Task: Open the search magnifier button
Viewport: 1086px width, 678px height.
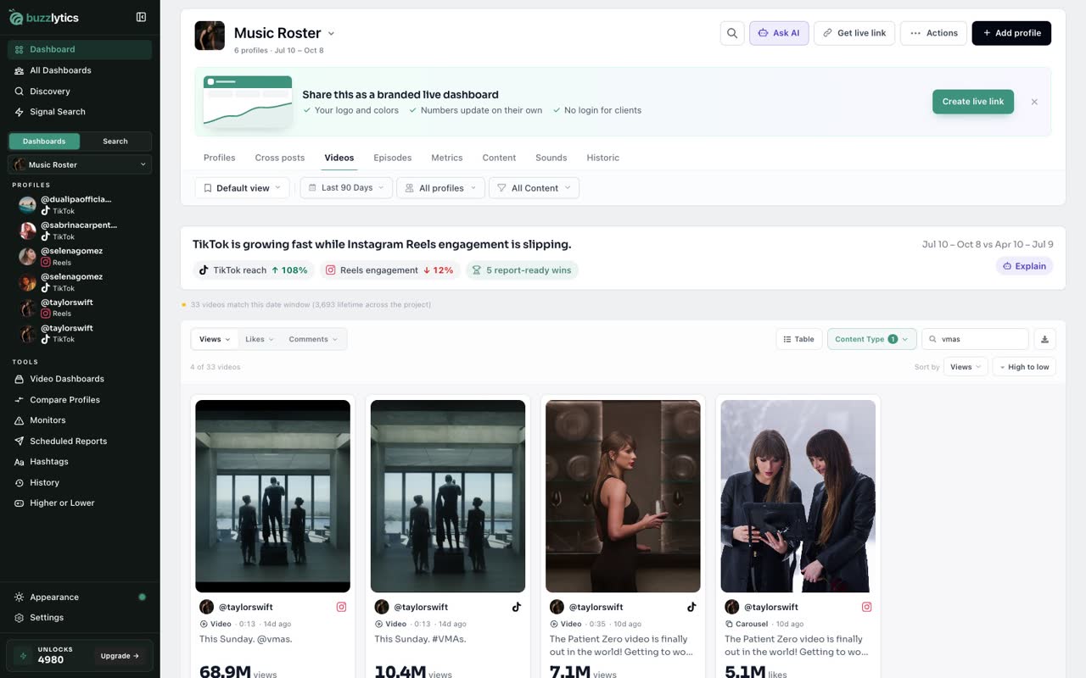Action: [731, 33]
